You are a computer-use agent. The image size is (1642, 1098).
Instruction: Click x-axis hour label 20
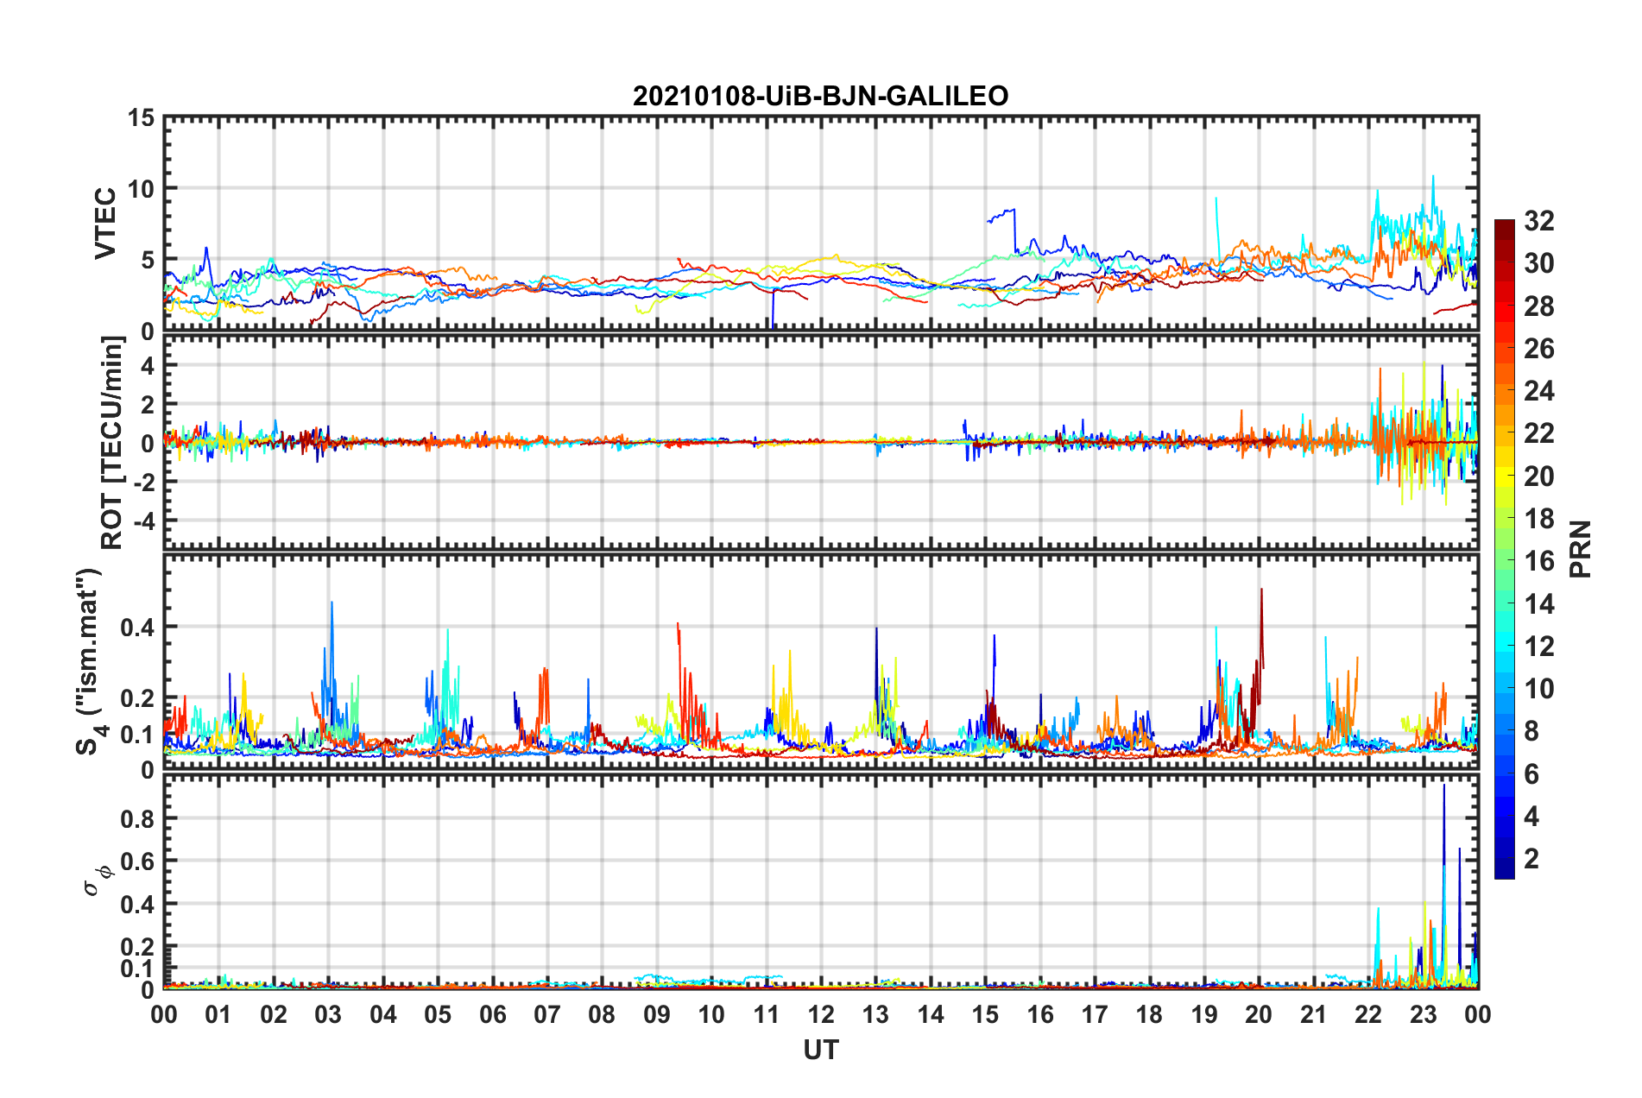1259,1014
